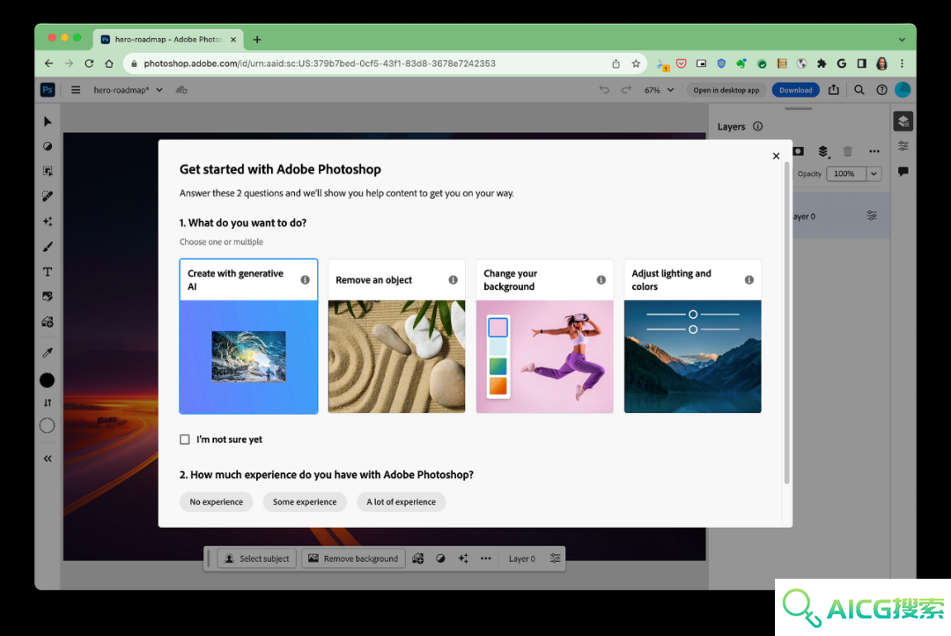Undo the last action

point(604,90)
